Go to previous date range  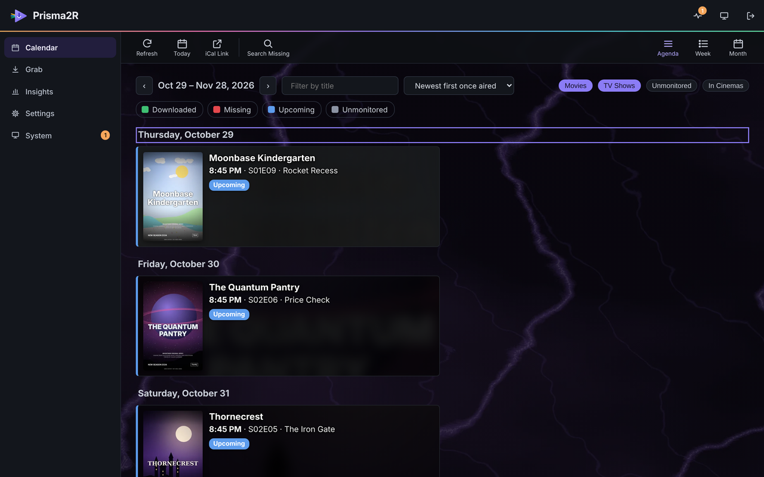pos(144,86)
